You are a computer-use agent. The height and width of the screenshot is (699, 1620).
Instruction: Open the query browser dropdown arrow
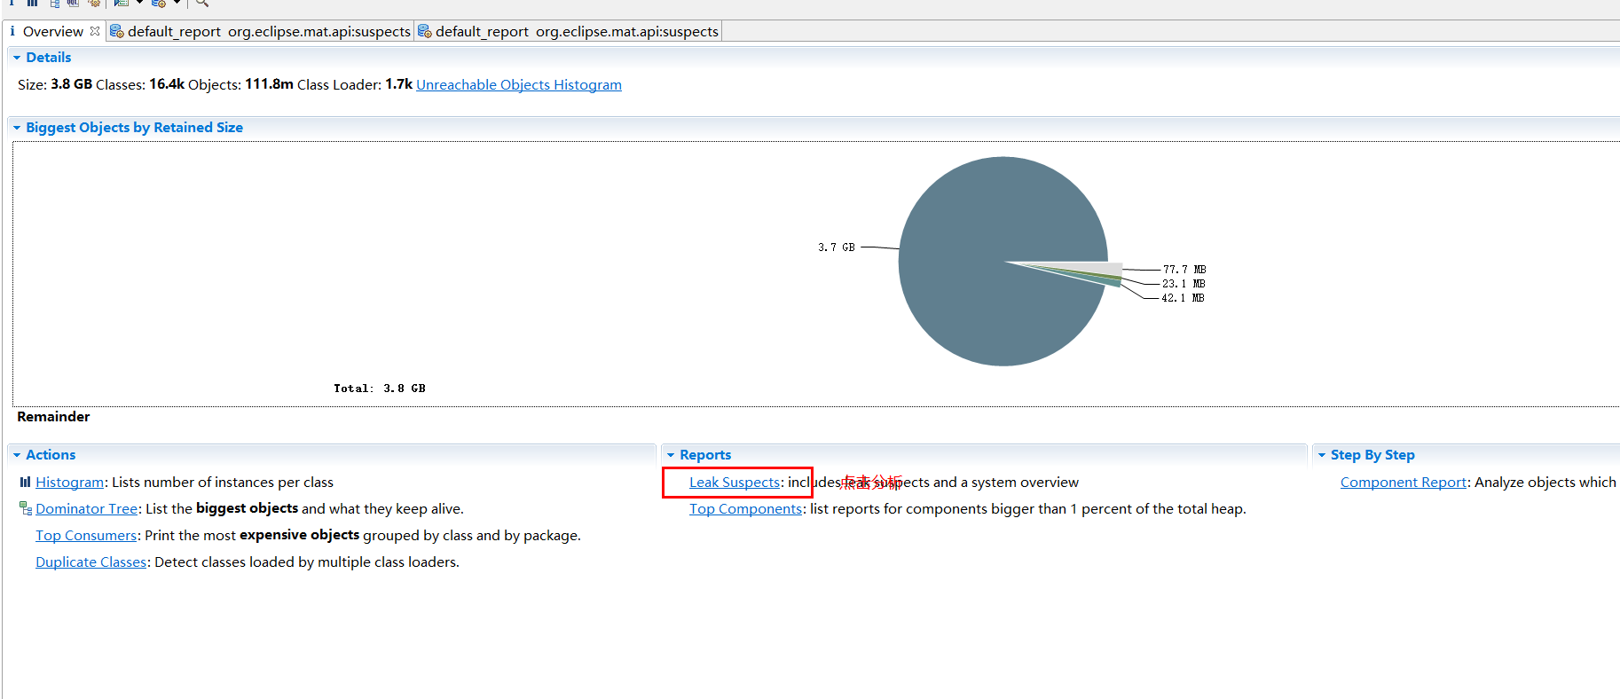[139, 3]
